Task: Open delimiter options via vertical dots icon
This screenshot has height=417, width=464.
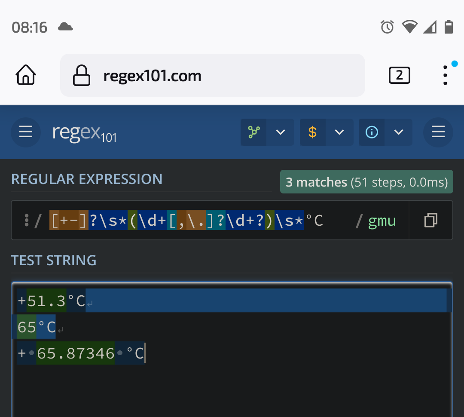Action: coord(27,221)
